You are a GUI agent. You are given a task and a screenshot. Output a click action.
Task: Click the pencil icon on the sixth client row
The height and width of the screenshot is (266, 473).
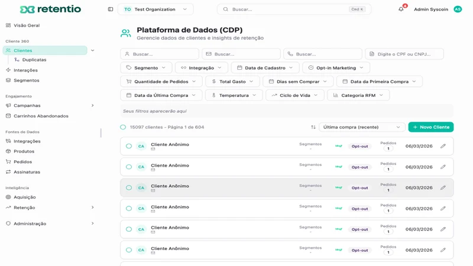click(443, 250)
